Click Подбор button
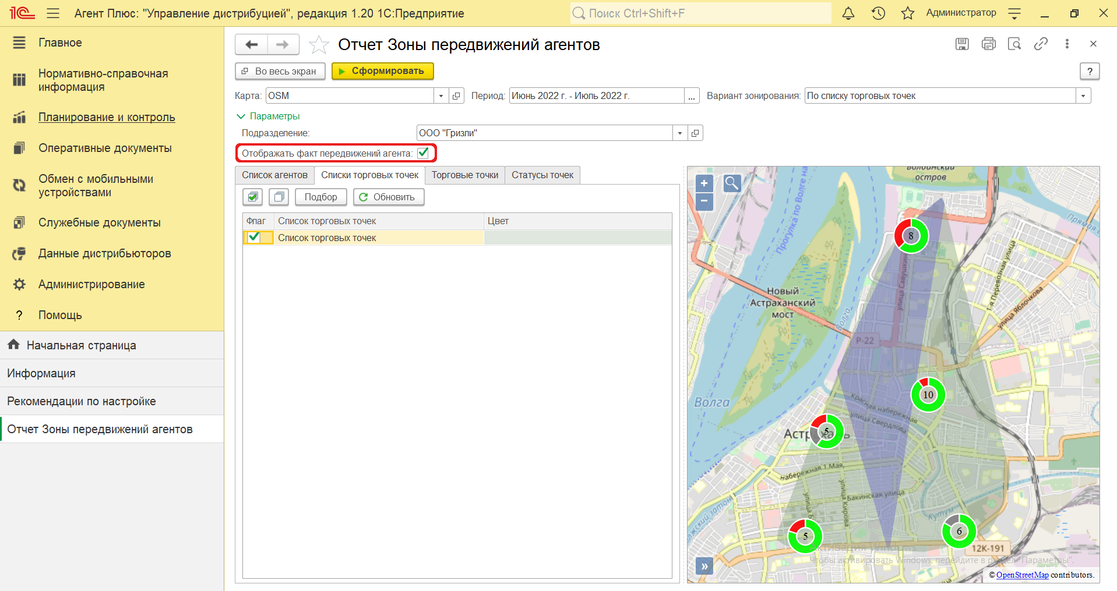1117x591 pixels. point(320,197)
